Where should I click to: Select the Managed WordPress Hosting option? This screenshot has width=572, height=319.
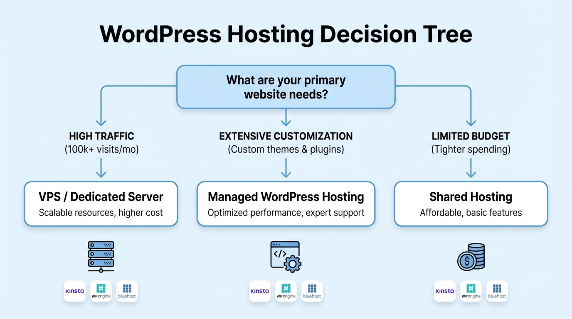click(286, 204)
